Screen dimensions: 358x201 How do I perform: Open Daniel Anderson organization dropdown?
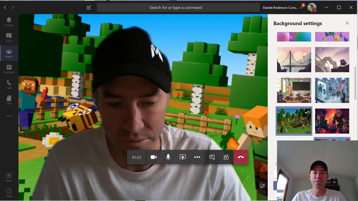(283, 8)
